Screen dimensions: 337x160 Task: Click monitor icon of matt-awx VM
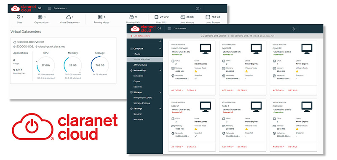point(307,107)
